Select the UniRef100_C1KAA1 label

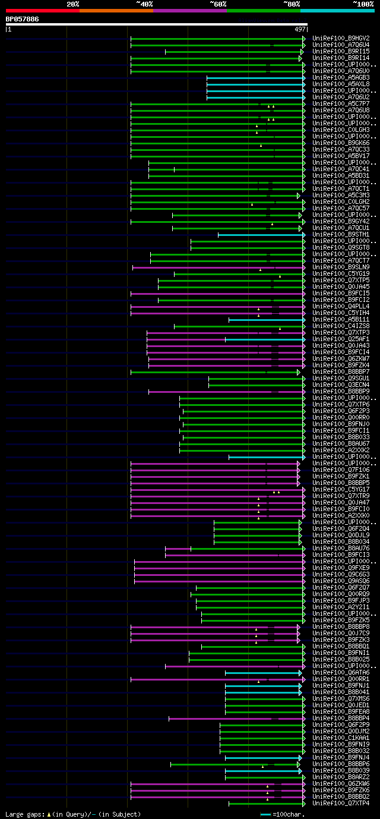coord(341,738)
